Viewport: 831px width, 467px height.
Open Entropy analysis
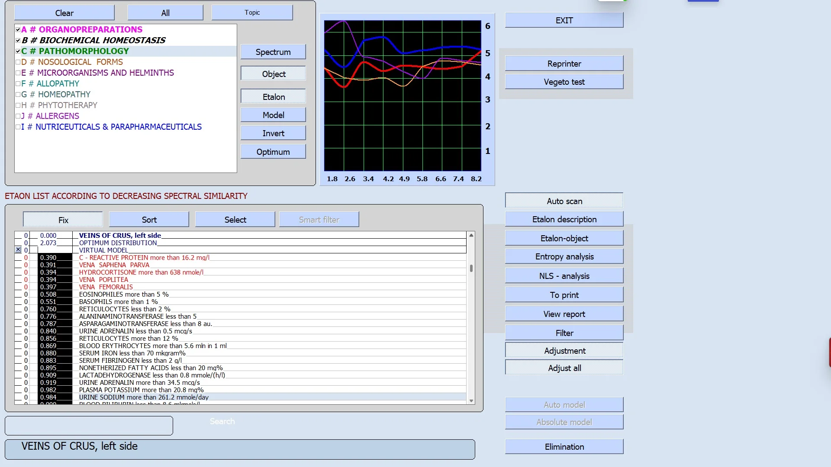coord(564,256)
